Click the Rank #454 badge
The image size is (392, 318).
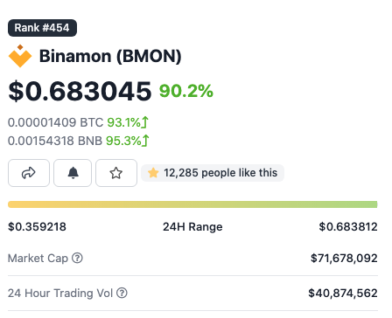click(42, 28)
